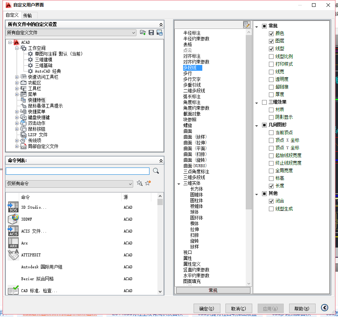Click the 常规 button below object list
The width and height of the screenshot is (338, 317).
click(x=213, y=290)
